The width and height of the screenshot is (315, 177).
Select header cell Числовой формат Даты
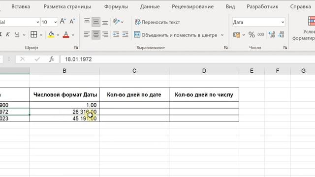pos(64,94)
